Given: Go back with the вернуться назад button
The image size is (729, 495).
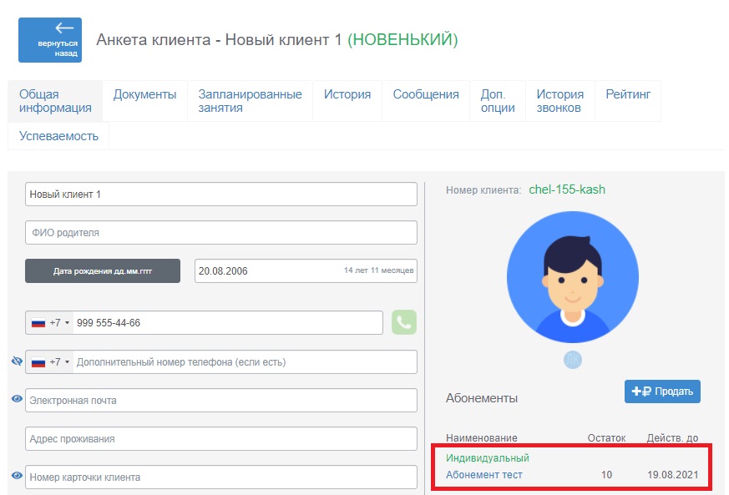Looking at the screenshot, I should click(50, 40).
